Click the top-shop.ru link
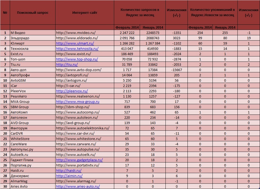 click(x=77, y=59)
